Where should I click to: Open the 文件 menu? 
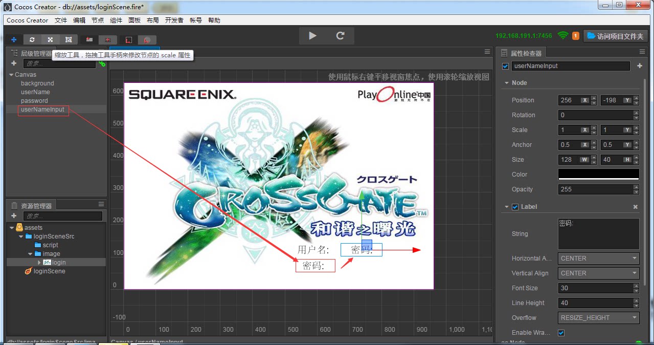click(x=61, y=20)
